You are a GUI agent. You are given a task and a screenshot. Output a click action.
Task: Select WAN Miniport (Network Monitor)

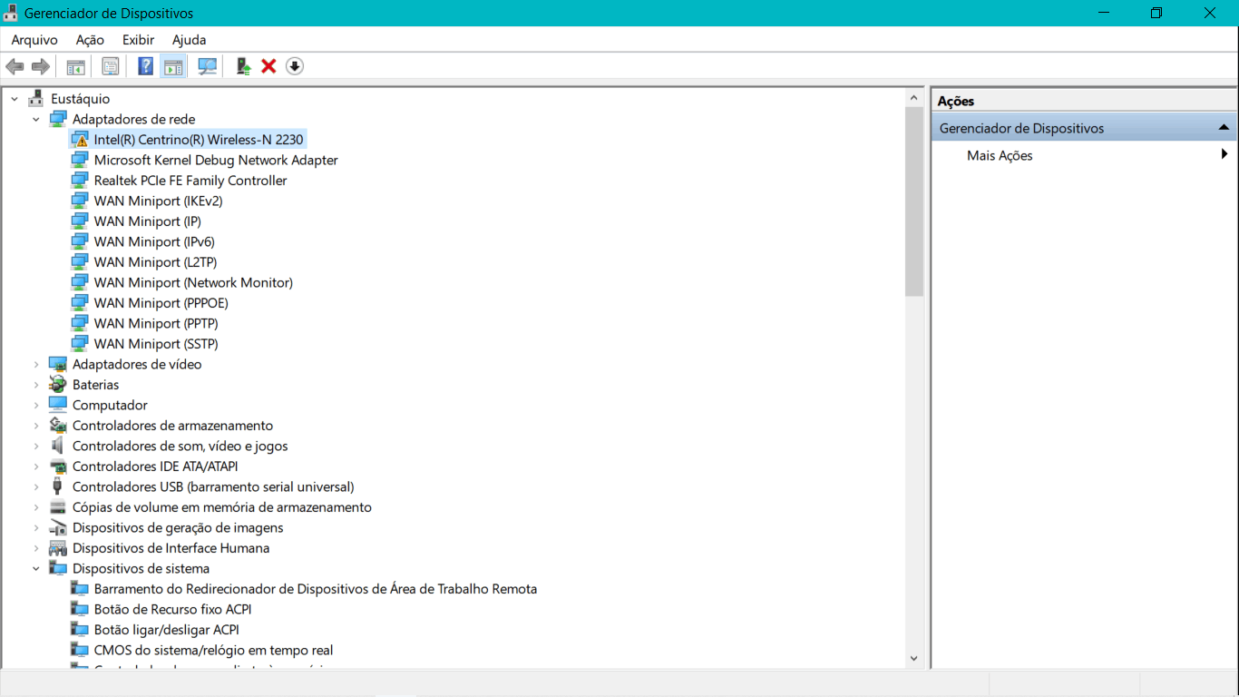tap(193, 282)
